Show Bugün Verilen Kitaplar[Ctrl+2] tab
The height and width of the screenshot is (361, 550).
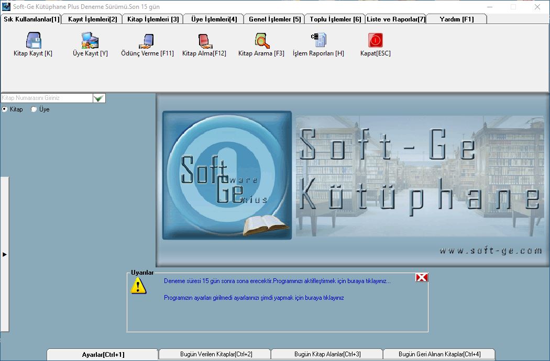click(x=216, y=354)
